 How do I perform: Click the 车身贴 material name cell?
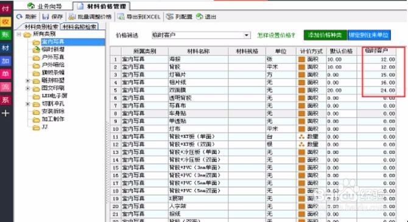pos(198,113)
